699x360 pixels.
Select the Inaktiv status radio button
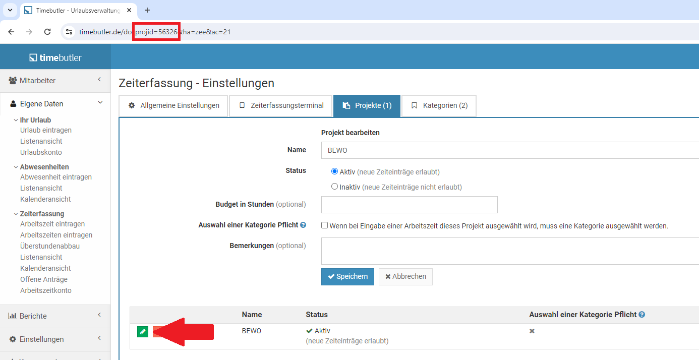(x=334, y=187)
